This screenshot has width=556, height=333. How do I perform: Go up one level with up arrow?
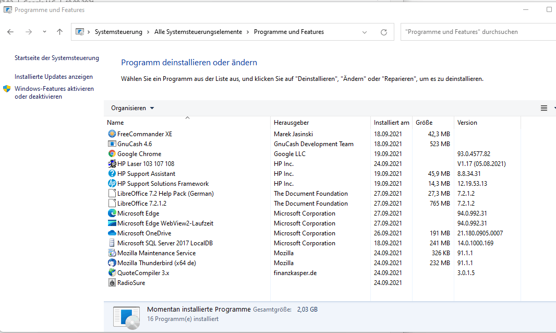click(x=59, y=32)
